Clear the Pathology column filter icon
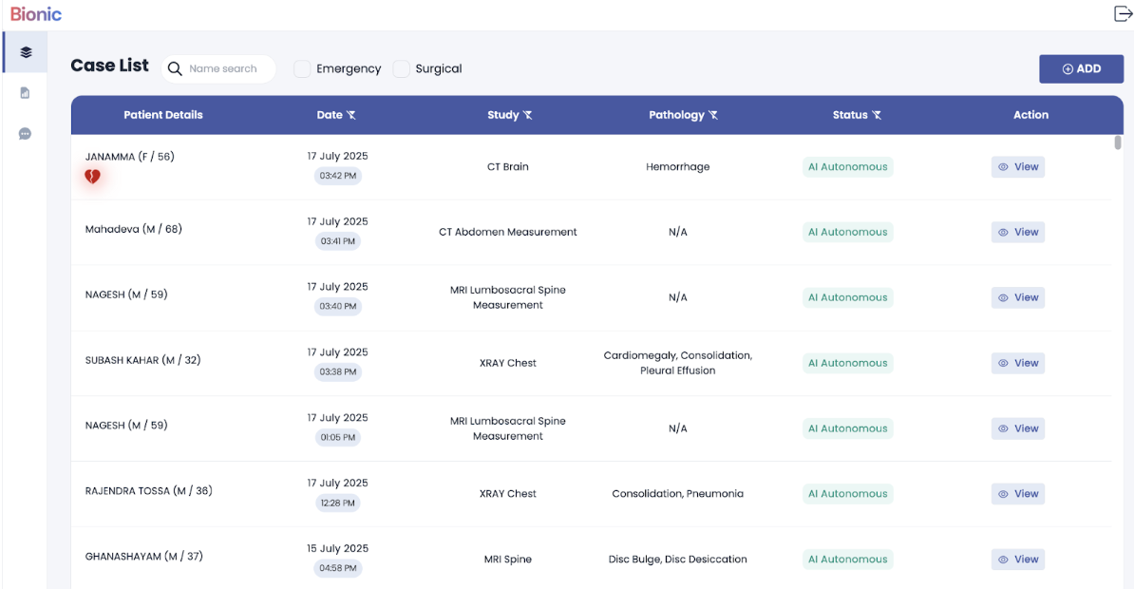This screenshot has height=589, width=1134. click(713, 115)
